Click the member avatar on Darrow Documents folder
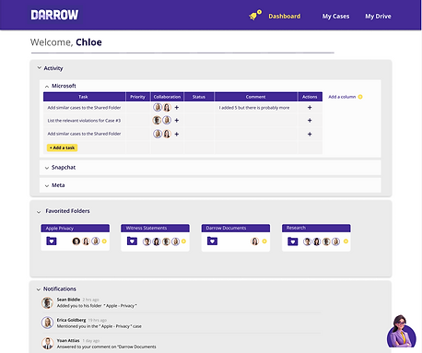This screenshot has width=422, height=353. [x=255, y=241]
